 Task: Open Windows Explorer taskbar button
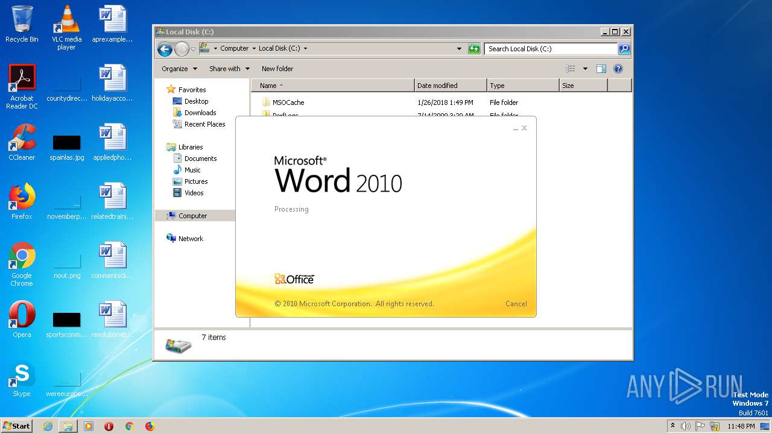(68, 426)
